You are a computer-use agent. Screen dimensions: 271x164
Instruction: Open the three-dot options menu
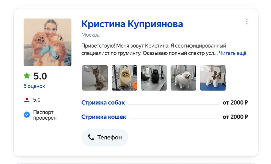click(247, 22)
